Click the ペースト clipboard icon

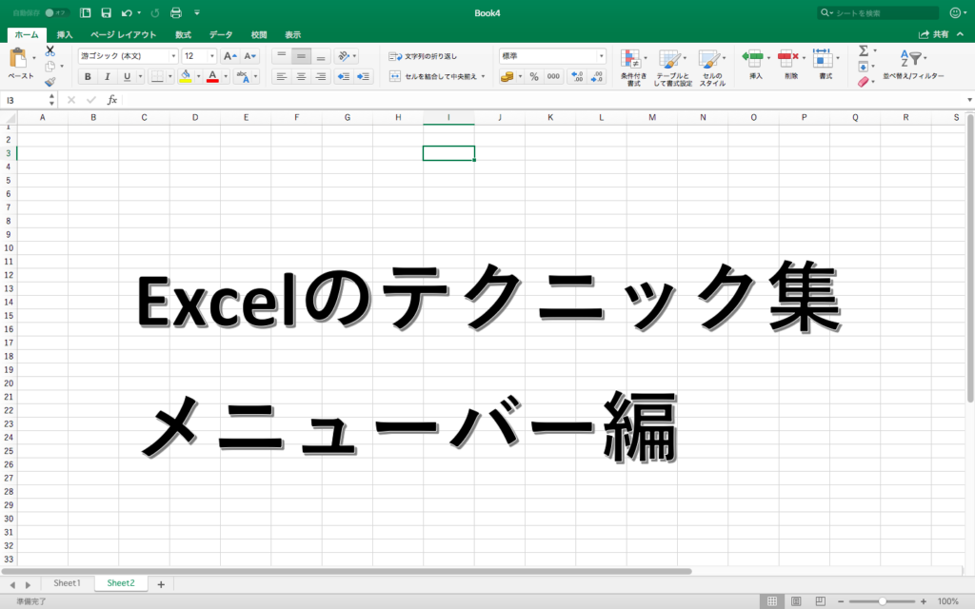tap(18, 58)
